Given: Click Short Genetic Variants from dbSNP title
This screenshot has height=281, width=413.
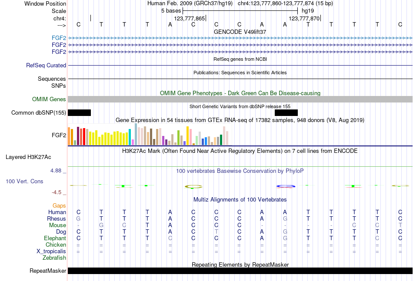Looking at the screenshot, I should (x=240, y=106).
